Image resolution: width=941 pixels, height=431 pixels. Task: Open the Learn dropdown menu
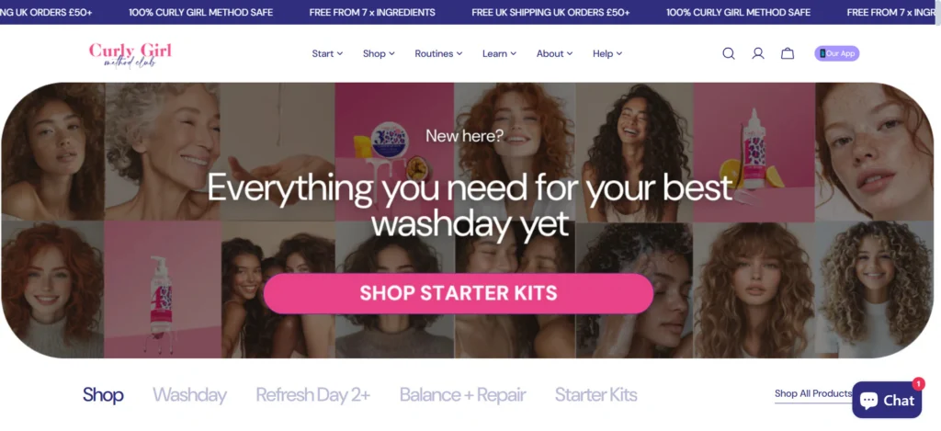pyautogui.click(x=499, y=53)
